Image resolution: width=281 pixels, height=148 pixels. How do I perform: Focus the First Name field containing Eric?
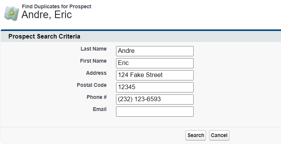tap(155, 63)
